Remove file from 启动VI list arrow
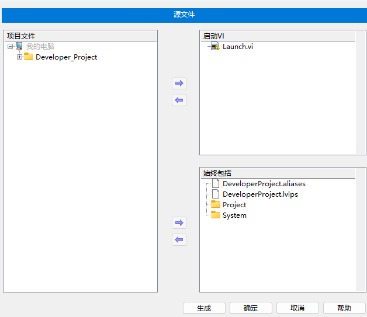 pos(179,100)
